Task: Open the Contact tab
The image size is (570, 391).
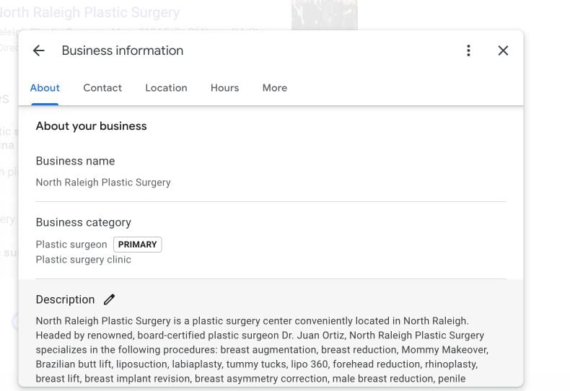Action: pyautogui.click(x=102, y=88)
